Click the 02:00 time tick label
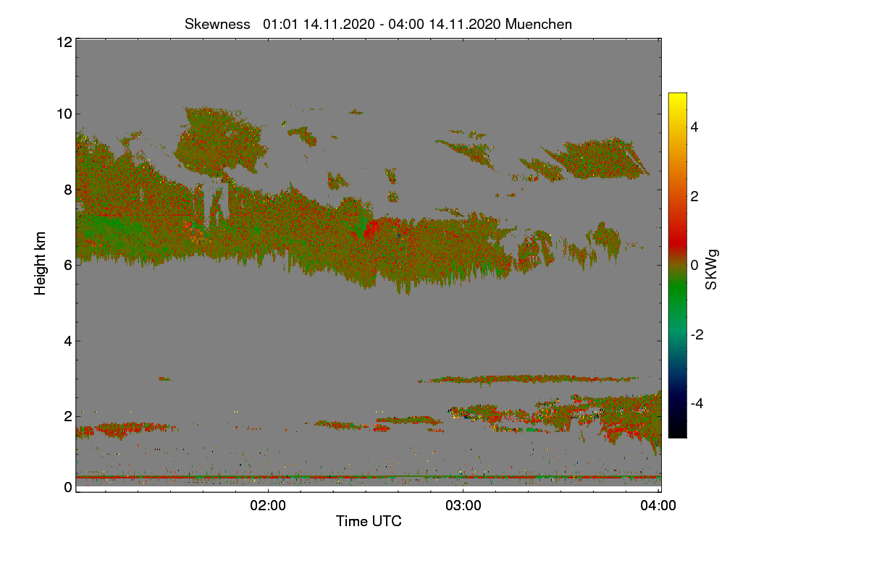 pos(268,505)
